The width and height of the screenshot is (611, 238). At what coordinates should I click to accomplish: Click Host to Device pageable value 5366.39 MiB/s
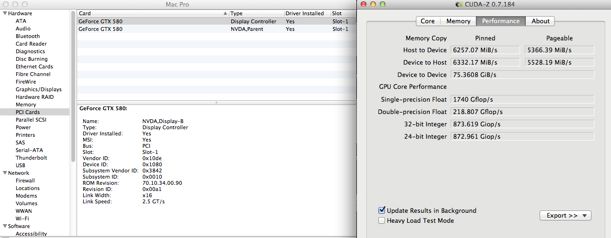click(x=560, y=50)
